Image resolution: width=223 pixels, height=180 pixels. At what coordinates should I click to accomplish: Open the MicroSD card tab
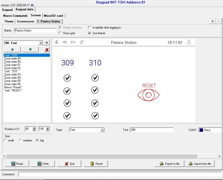(53, 16)
